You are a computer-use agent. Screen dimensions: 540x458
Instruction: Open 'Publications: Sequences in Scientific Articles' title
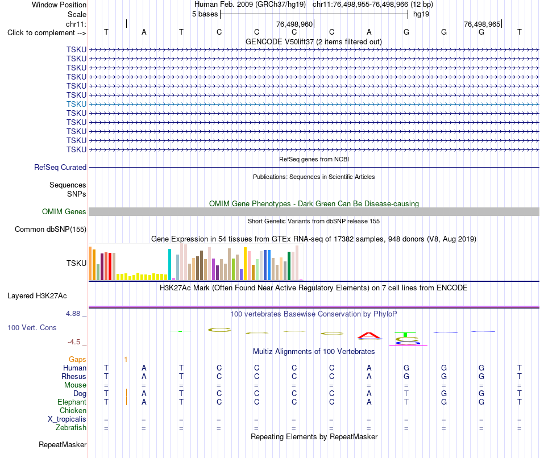coord(314,177)
